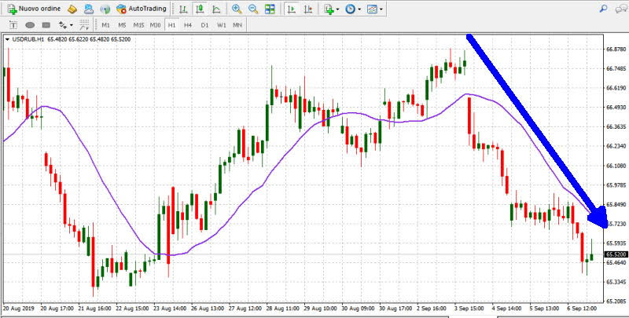629x318 pixels.
Task: Expand the periodicity clock dropdown
Action: pyautogui.click(x=353, y=9)
